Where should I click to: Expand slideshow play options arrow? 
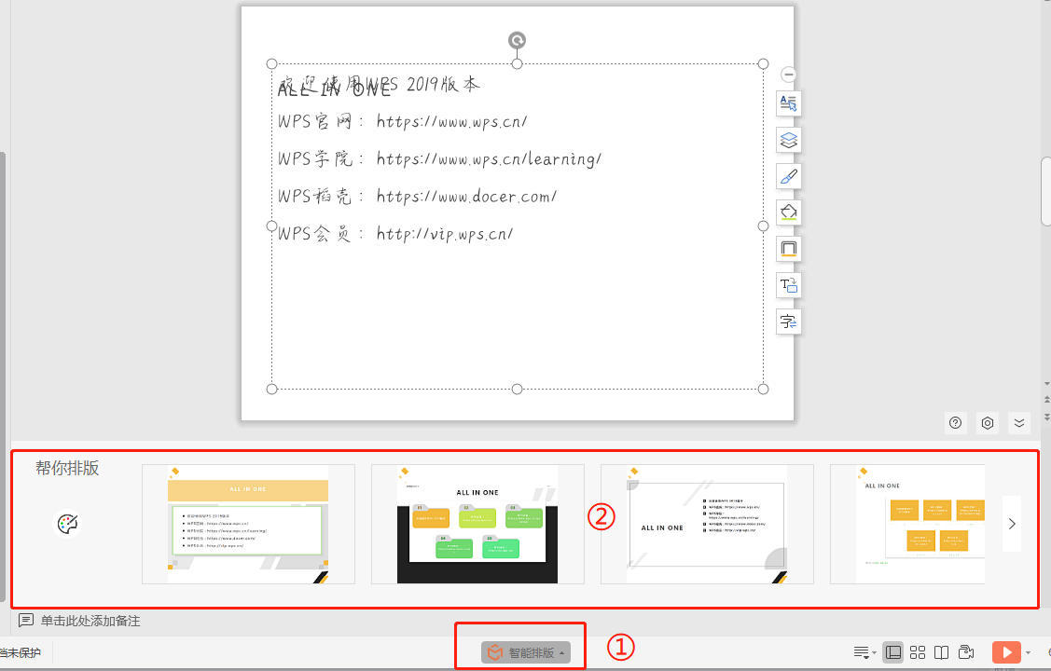tap(1029, 653)
